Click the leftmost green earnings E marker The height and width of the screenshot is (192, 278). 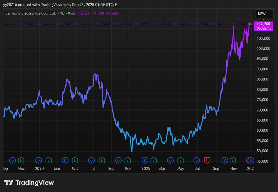21,160
